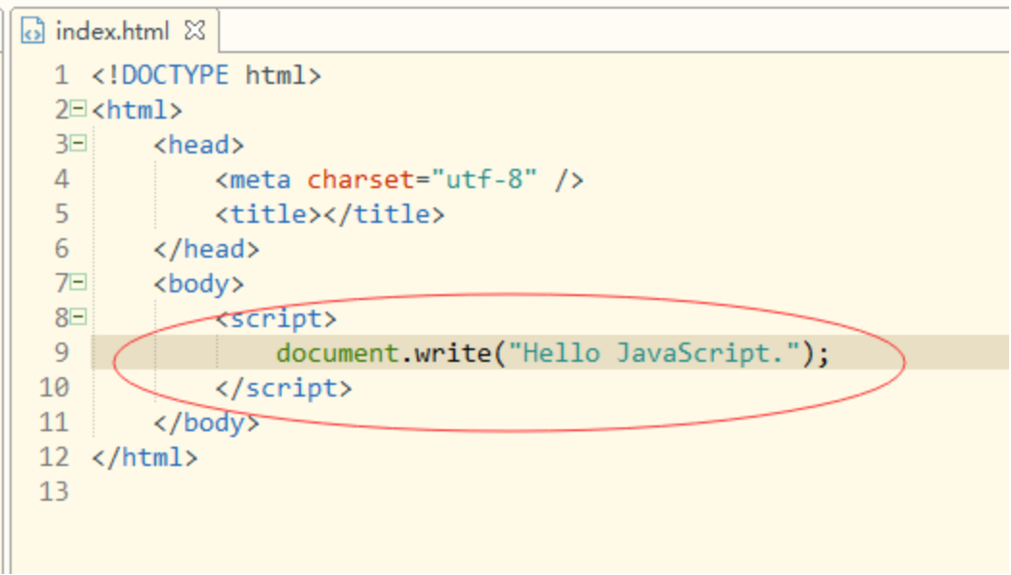Click the closing </title> tag on line 5
1011x575 pixels.
[x=384, y=214]
